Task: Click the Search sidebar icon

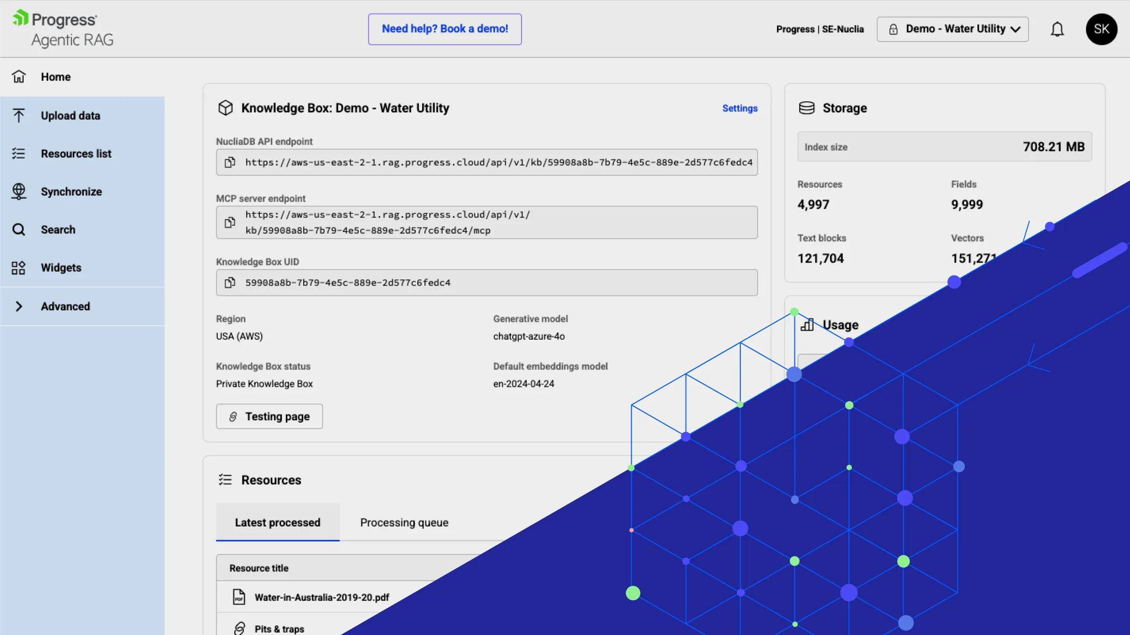Action: (x=18, y=229)
